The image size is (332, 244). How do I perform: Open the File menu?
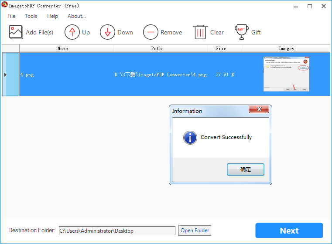pyautogui.click(x=11, y=16)
